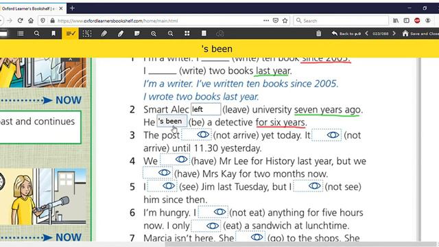Open the page actions three-dot menu
Viewport: 439px width, 247px height.
[266, 21]
